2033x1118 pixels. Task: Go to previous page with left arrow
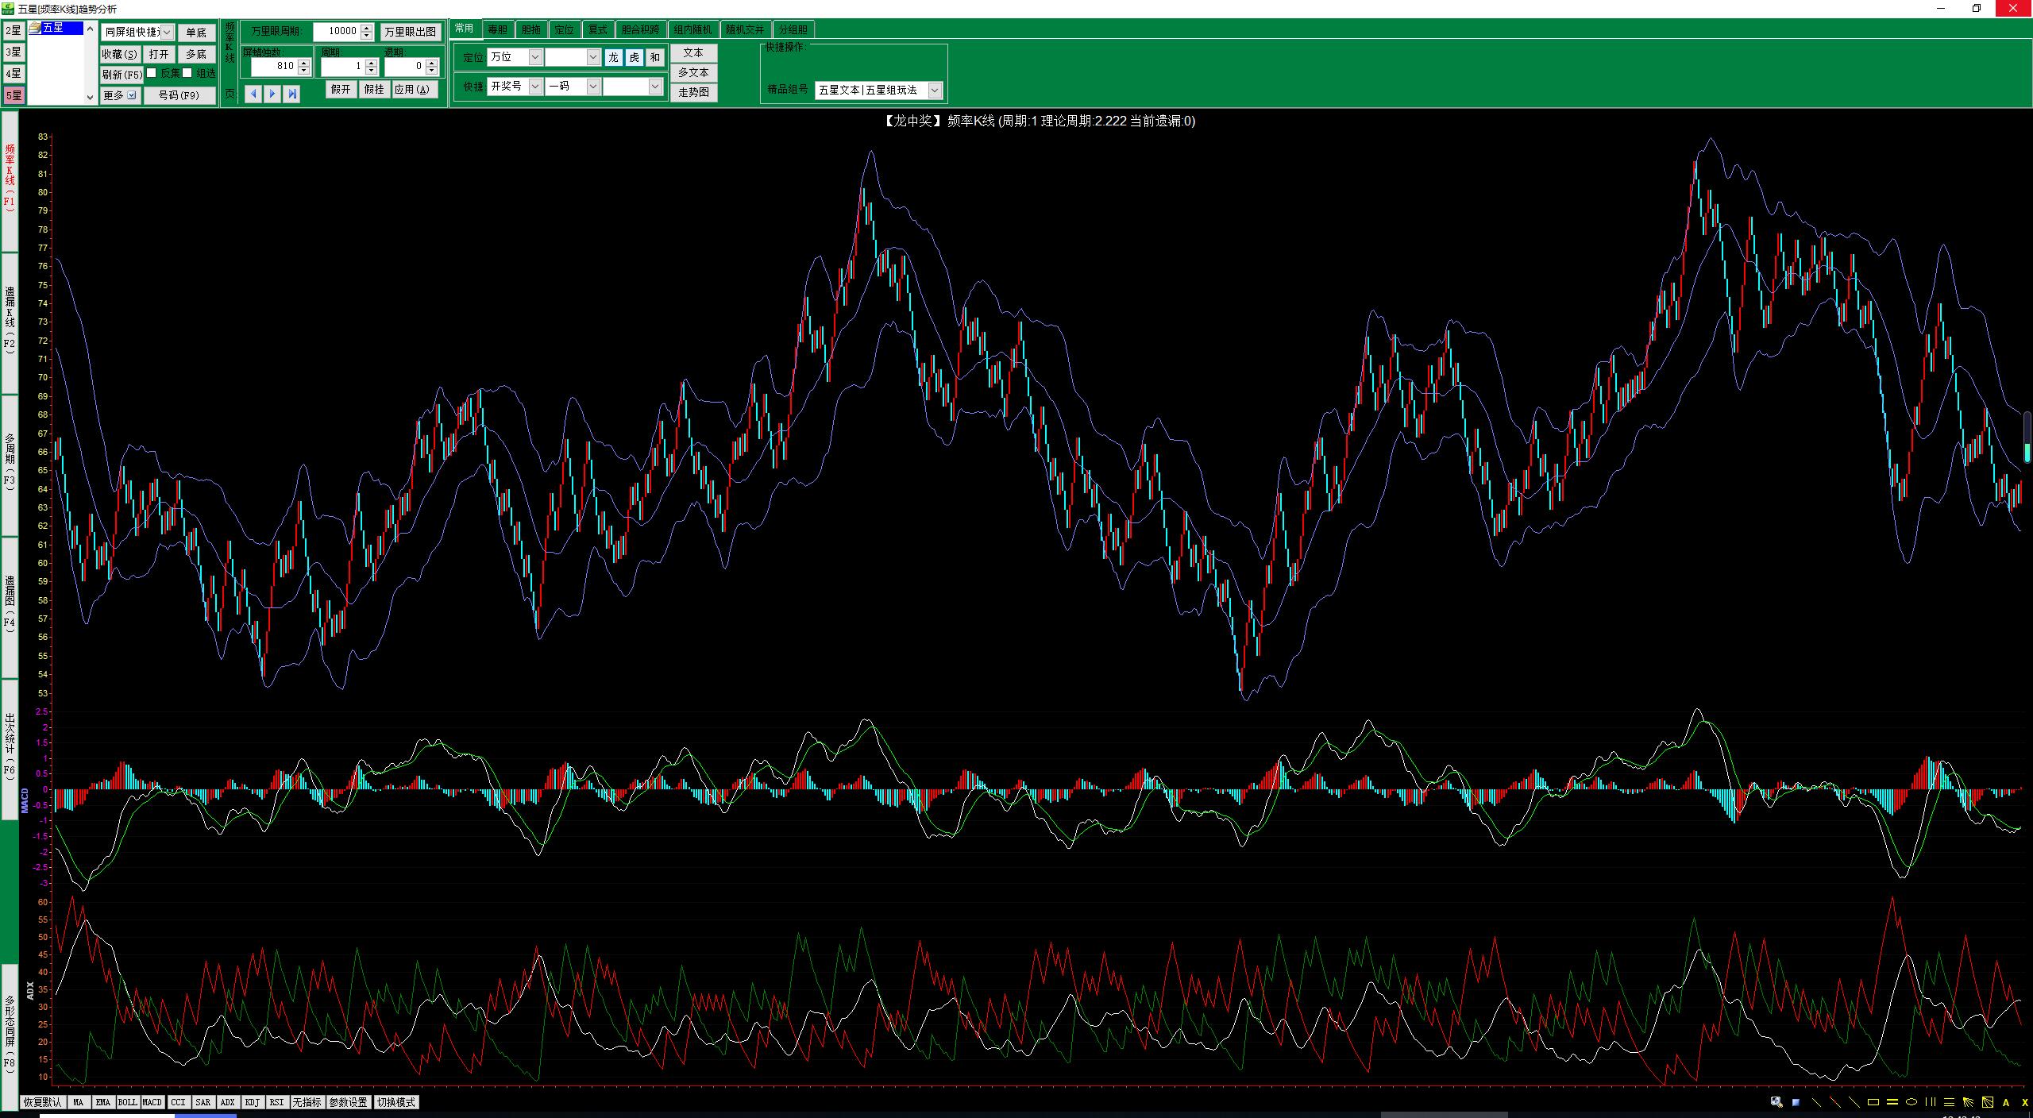tap(253, 94)
